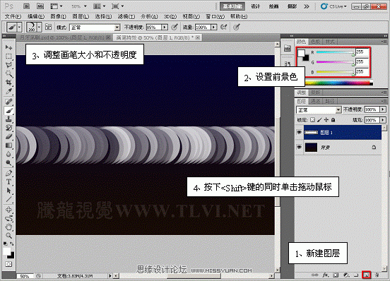
Task: Select the Healing Brush tool
Action: (x=8, y=102)
